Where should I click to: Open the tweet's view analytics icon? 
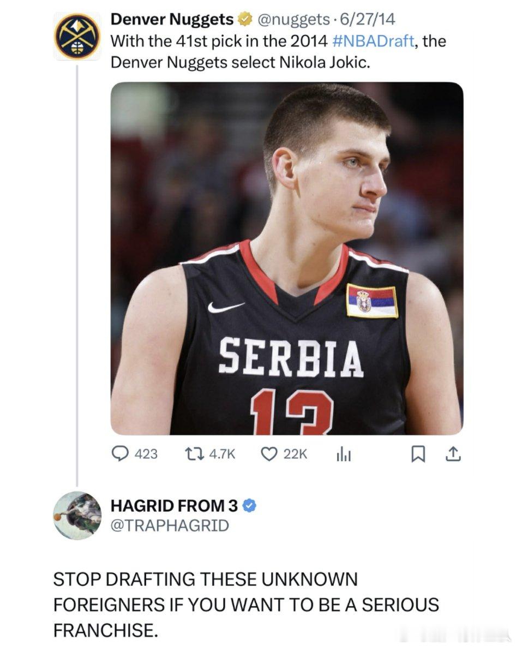(343, 454)
